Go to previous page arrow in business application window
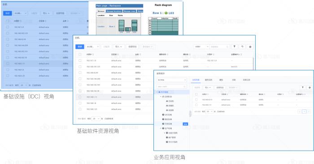 300,112
